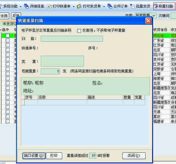Tick the checkbox in the 福建省 row
Viewport: 176px width, 164px height.
[x=8, y=121]
